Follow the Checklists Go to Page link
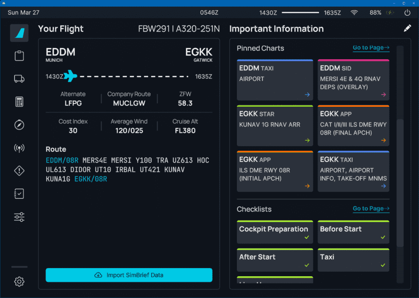The width and height of the screenshot is (419, 298). point(371,208)
